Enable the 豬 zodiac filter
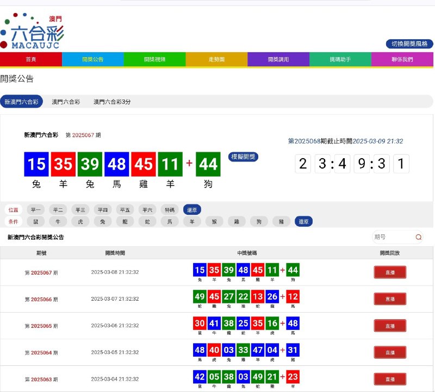Image resolution: width=435 pixels, height=392 pixels. (281, 221)
